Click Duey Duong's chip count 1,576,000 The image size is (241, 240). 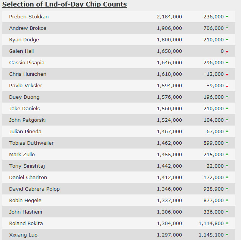point(169,97)
